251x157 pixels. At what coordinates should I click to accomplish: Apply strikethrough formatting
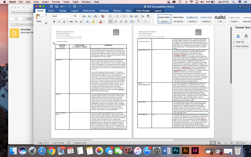pos(71,22)
